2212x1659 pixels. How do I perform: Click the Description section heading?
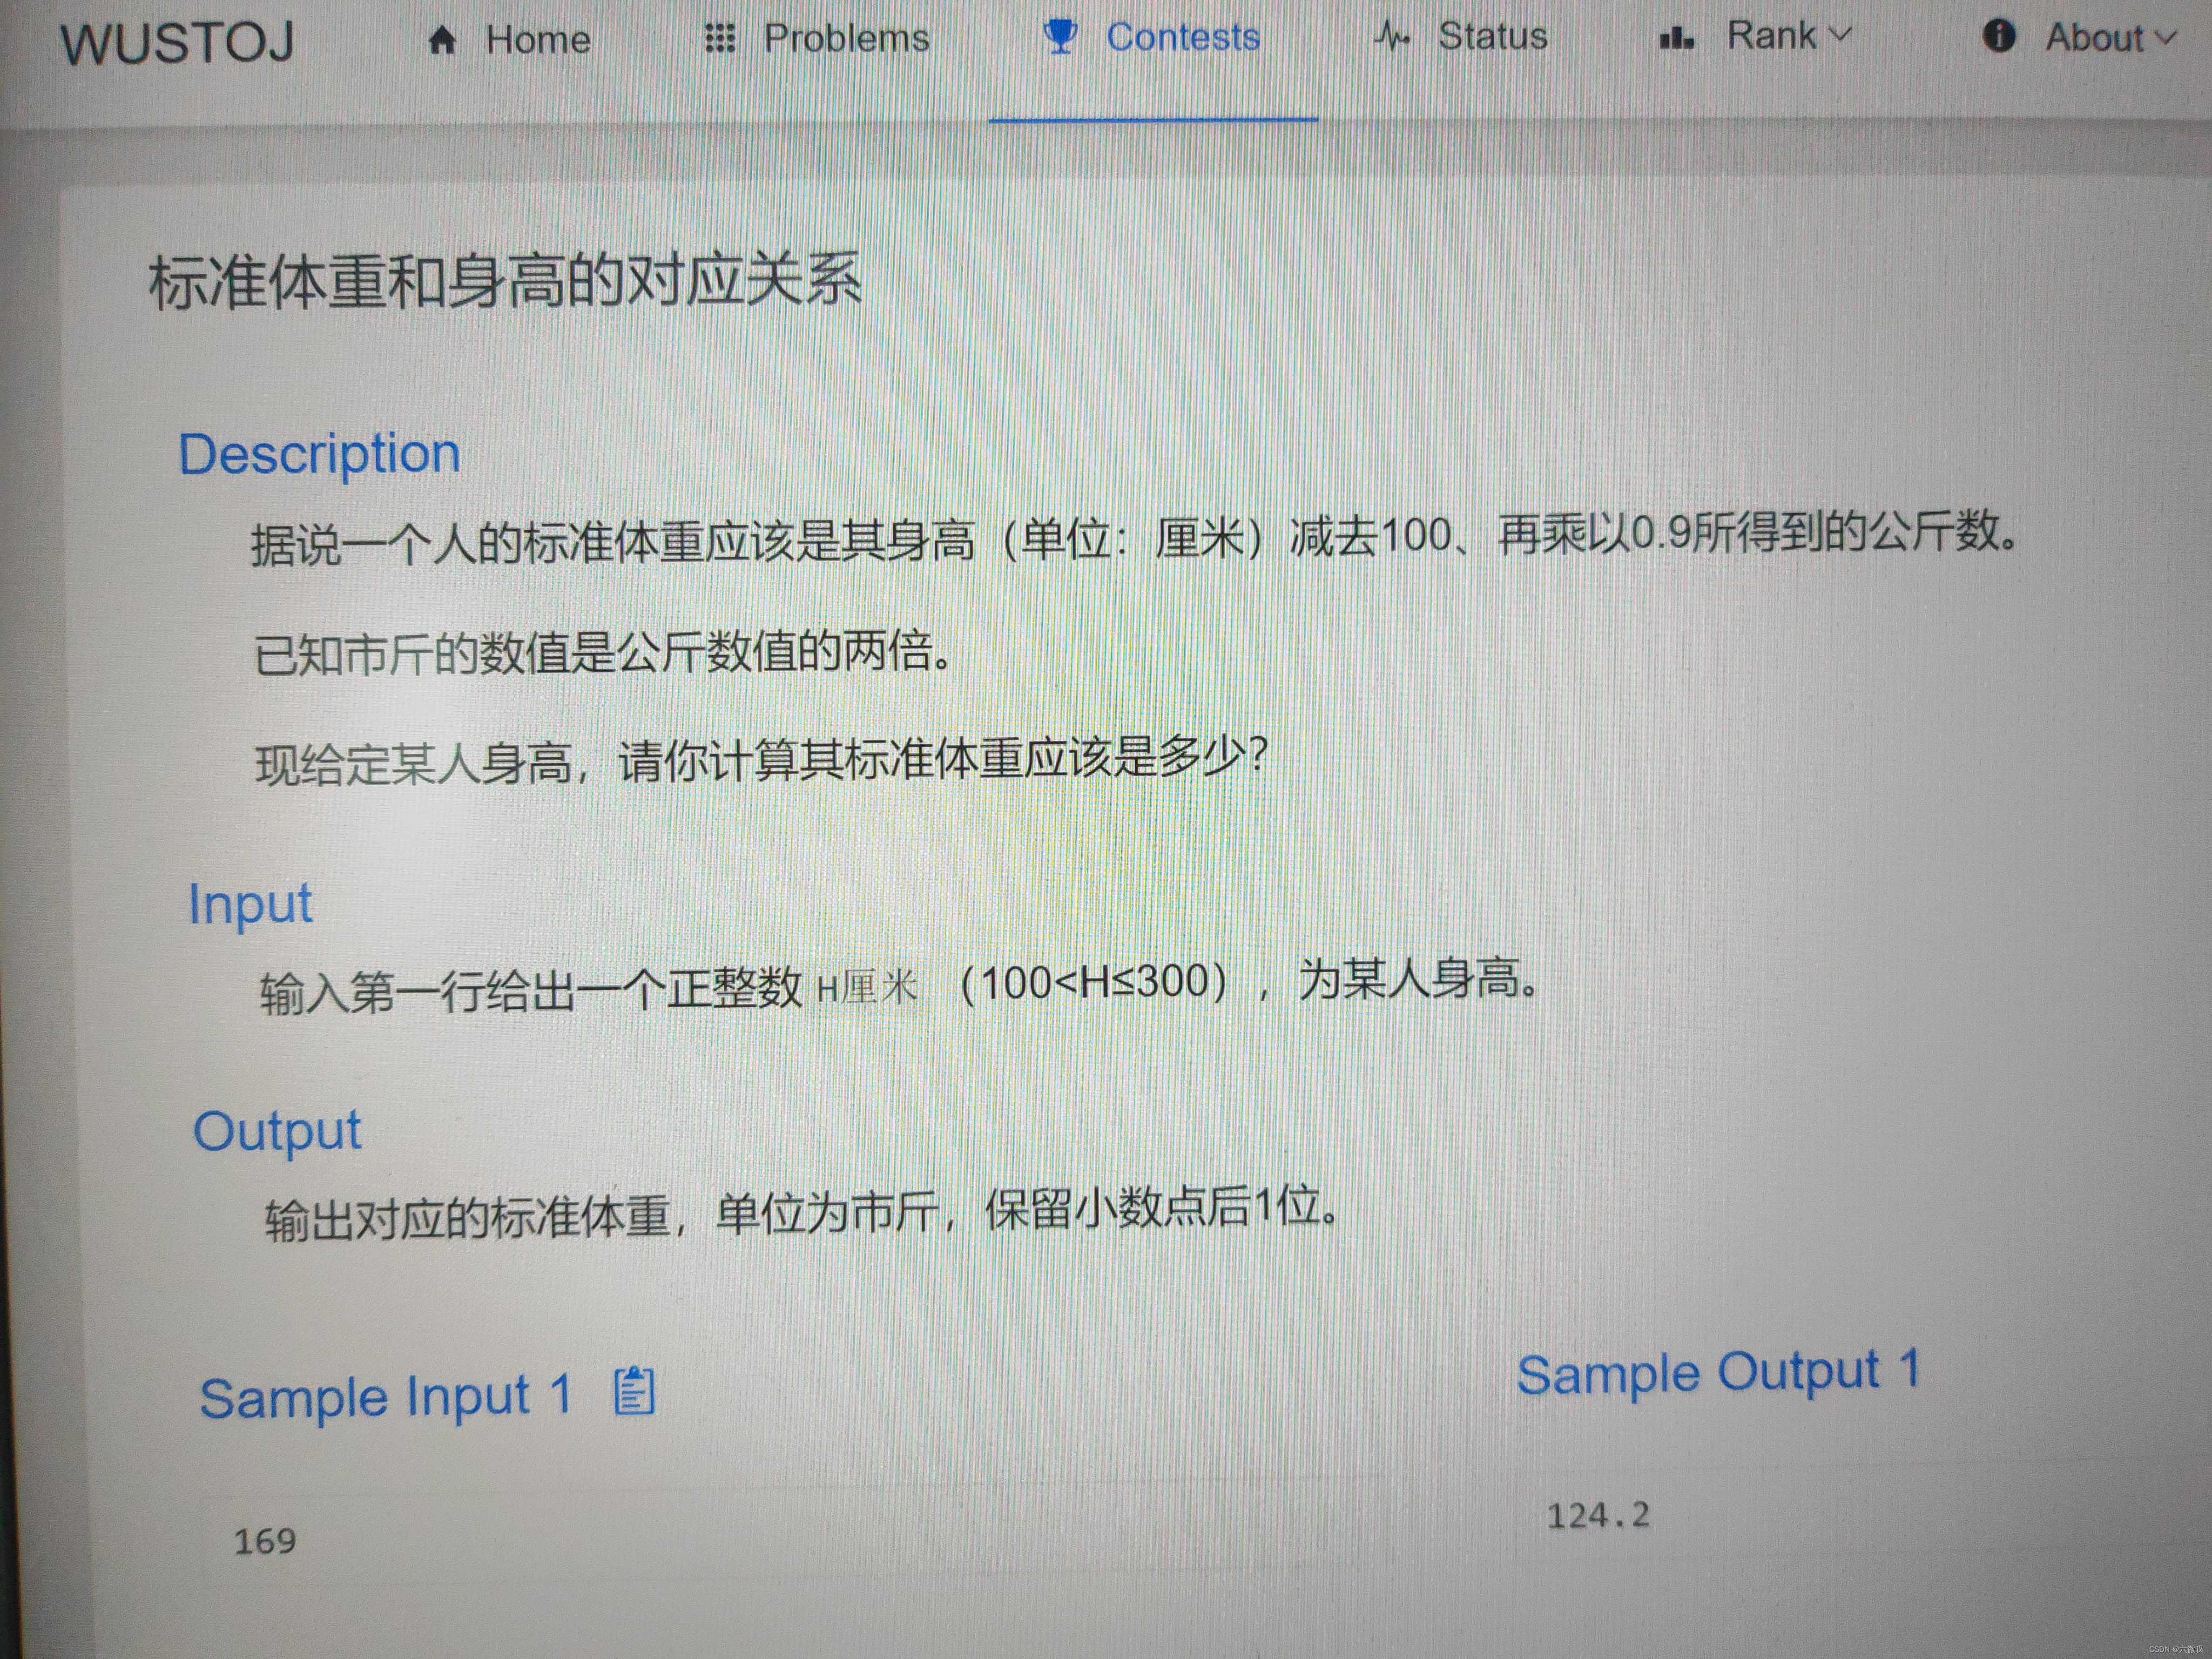pyautogui.click(x=319, y=454)
